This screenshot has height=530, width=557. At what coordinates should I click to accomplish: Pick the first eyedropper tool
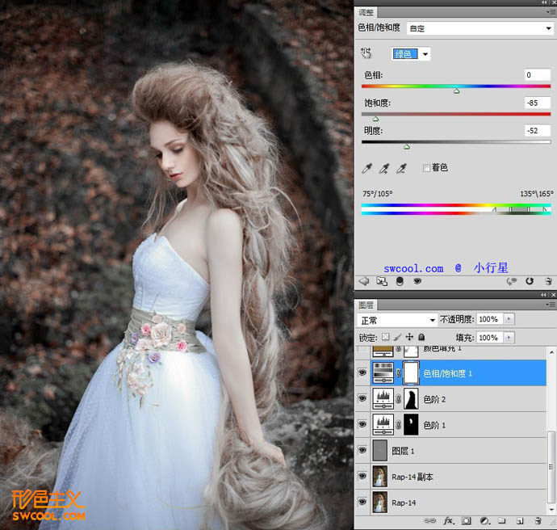367,168
